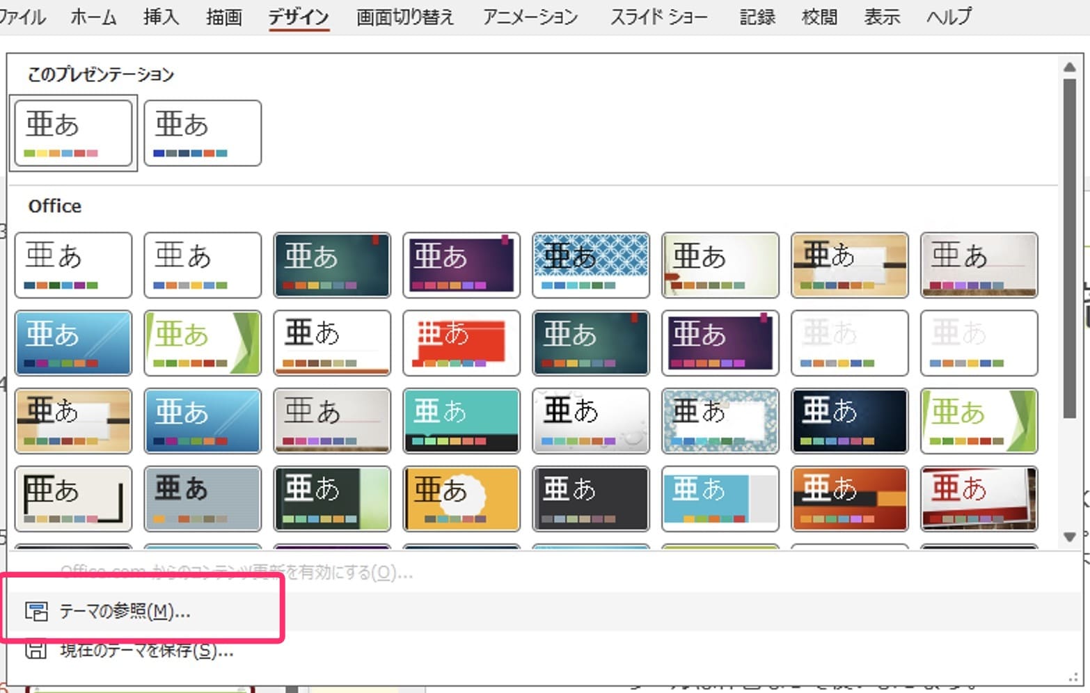Apply the blue circle-pattern theme
This screenshot has height=693, width=1090.
coord(591,265)
